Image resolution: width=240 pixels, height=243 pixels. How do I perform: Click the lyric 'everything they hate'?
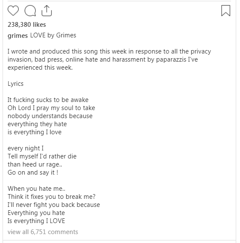click(x=37, y=124)
